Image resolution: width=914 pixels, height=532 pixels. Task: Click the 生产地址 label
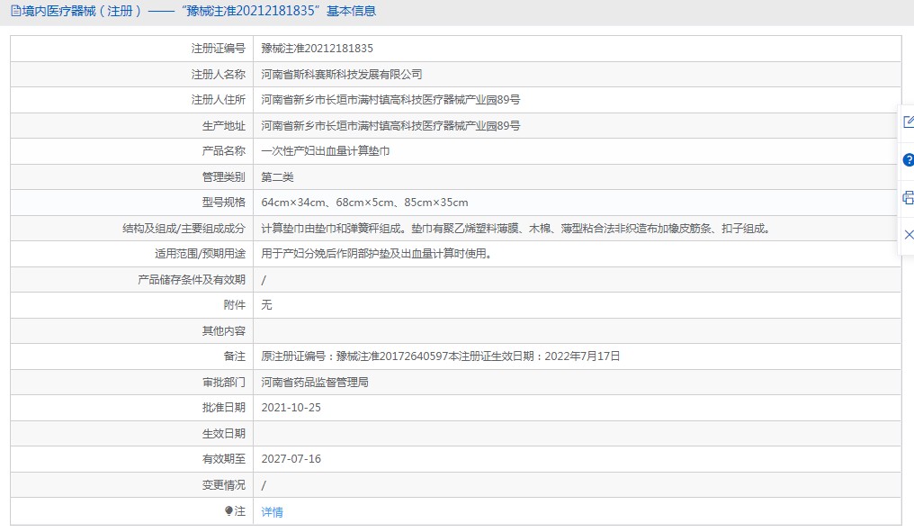coord(224,125)
